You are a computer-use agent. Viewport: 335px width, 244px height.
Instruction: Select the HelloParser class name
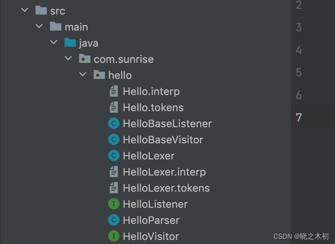[x=151, y=220]
